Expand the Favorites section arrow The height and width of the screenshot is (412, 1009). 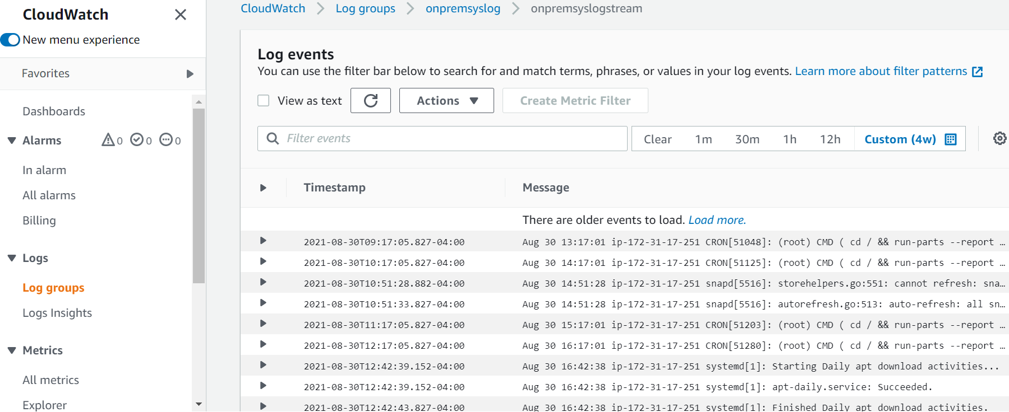point(190,74)
